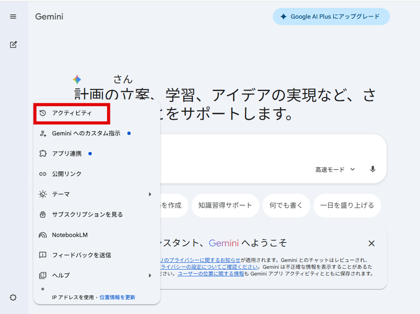The image size is (420, 314).
Task: Click the 一日を盛り上げる suggestion chip
Action: pyautogui.click(x=347, y=206)
